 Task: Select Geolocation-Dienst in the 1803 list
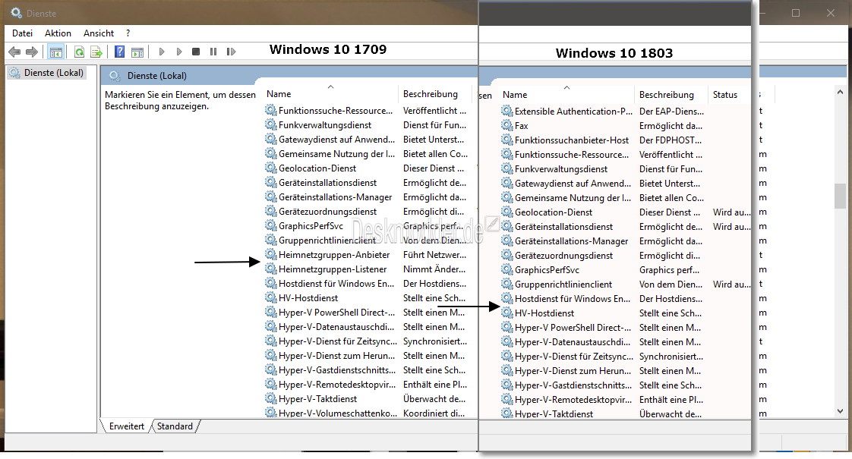click(x=554, y=212)
